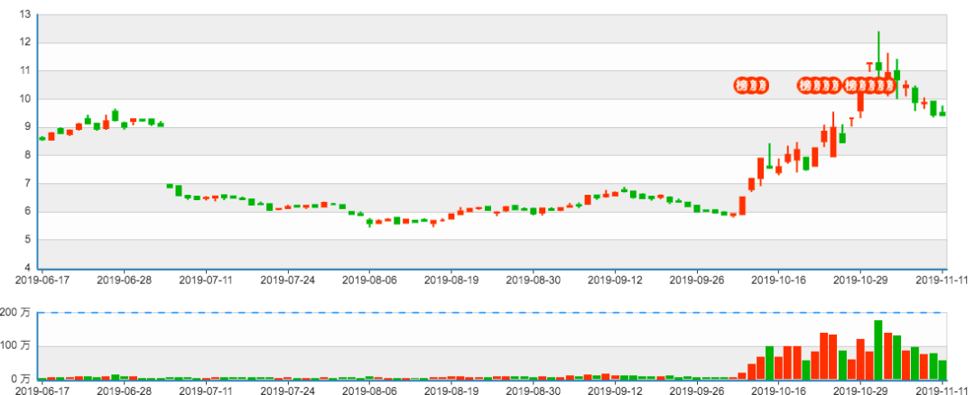Click the volume axis label 100 万
975x395 pixels.
15,346
